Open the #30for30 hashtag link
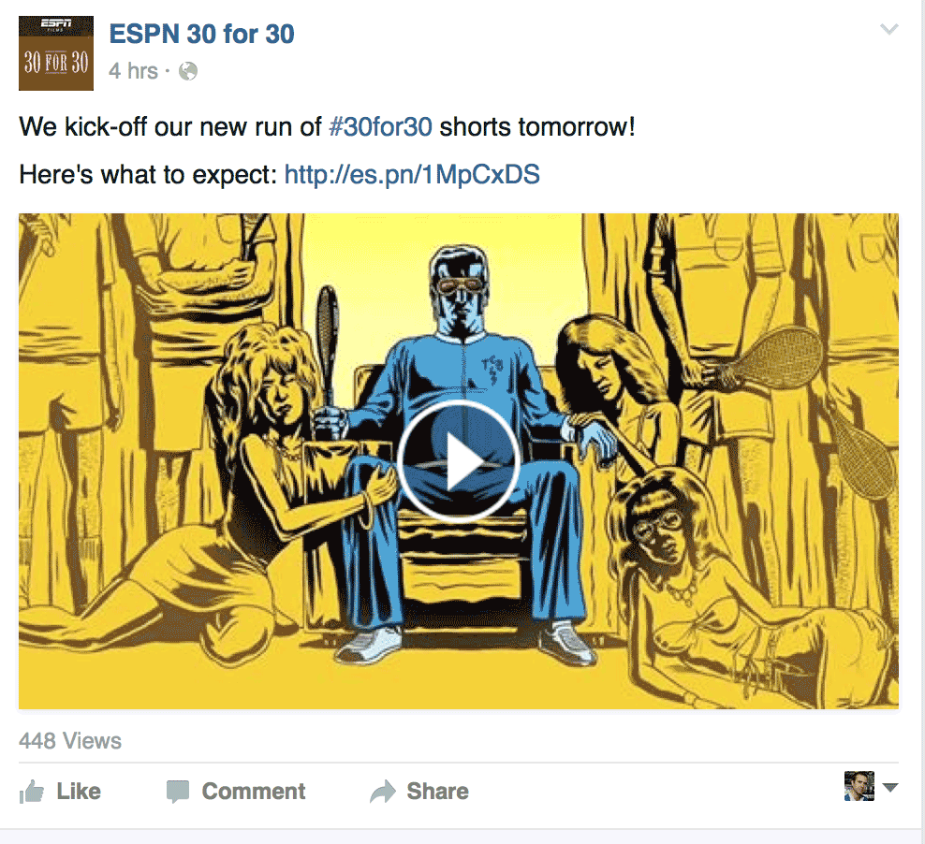The image size is (925, 844). click(x=380, y=126)
